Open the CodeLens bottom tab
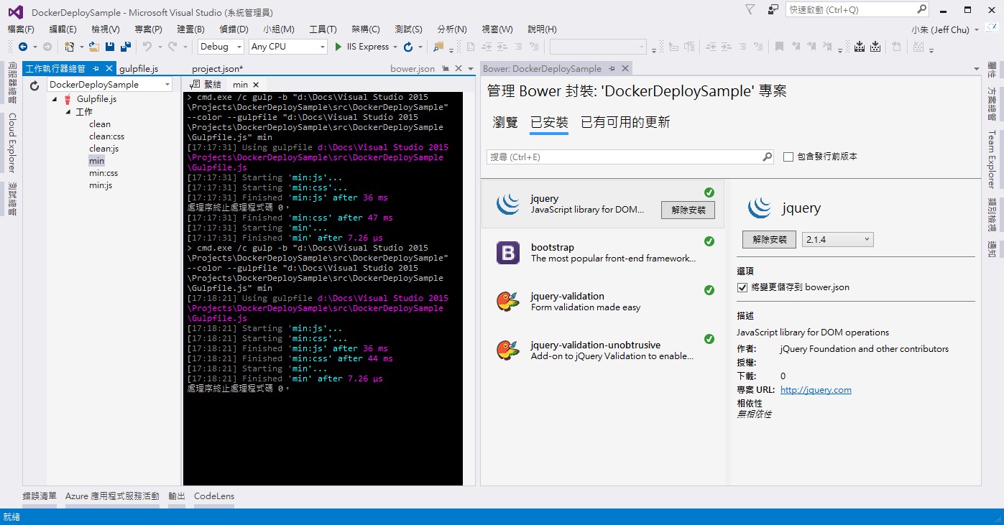 tap(214, 496)
